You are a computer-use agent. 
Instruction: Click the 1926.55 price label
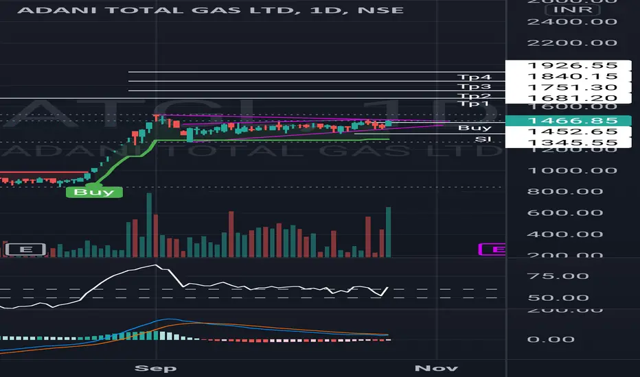tap(568, 65)
